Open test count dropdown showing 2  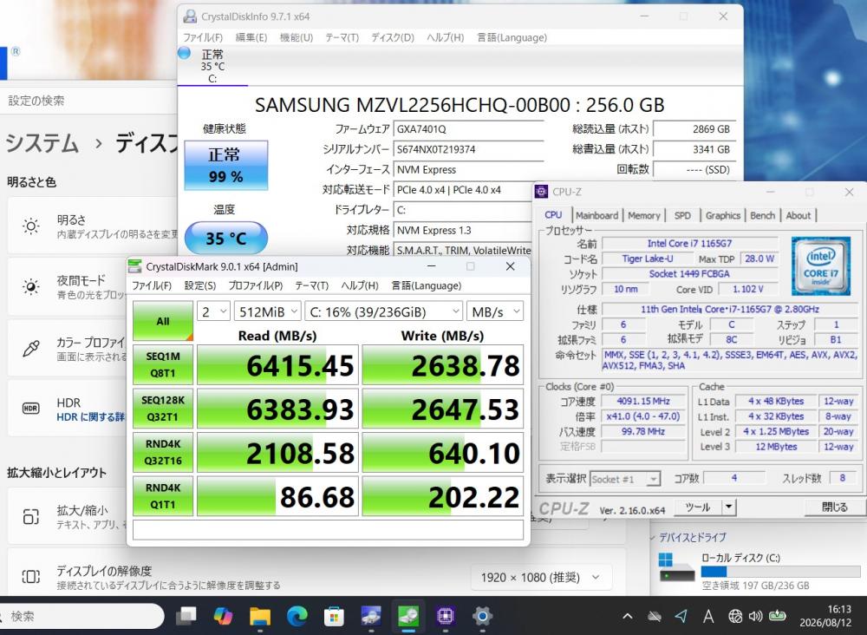pos(213,311)
